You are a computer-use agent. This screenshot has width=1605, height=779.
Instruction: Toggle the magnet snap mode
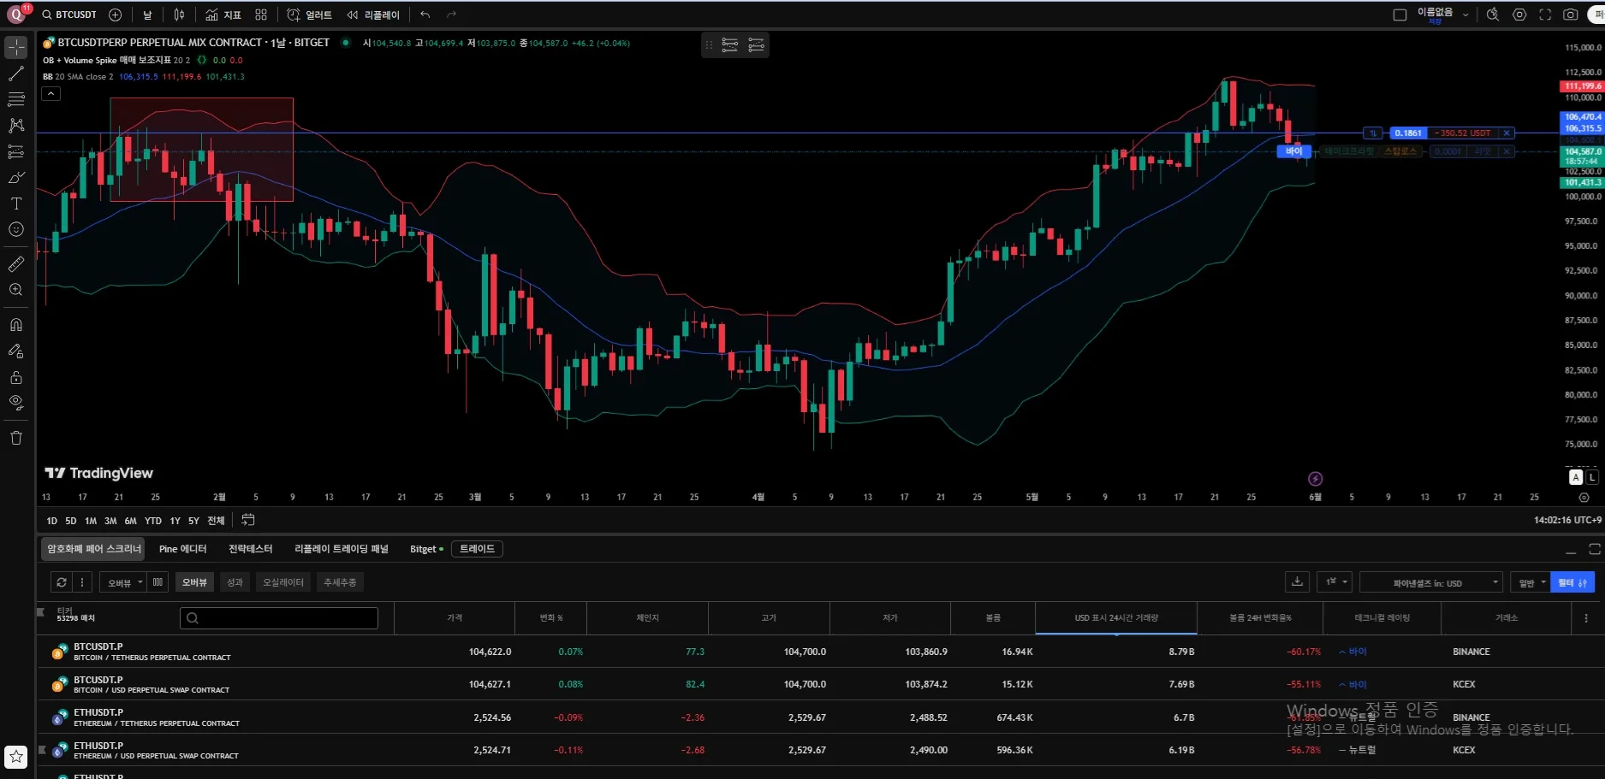click(x=16, y=325)
